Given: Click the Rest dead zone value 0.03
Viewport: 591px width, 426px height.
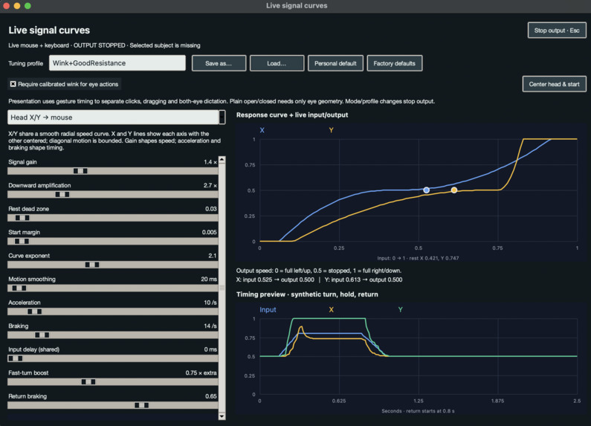Looking at the screenshot, I should 211,209.
